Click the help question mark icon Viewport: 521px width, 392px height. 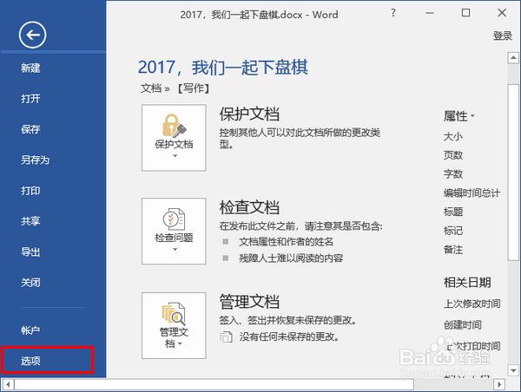point(393,13)
